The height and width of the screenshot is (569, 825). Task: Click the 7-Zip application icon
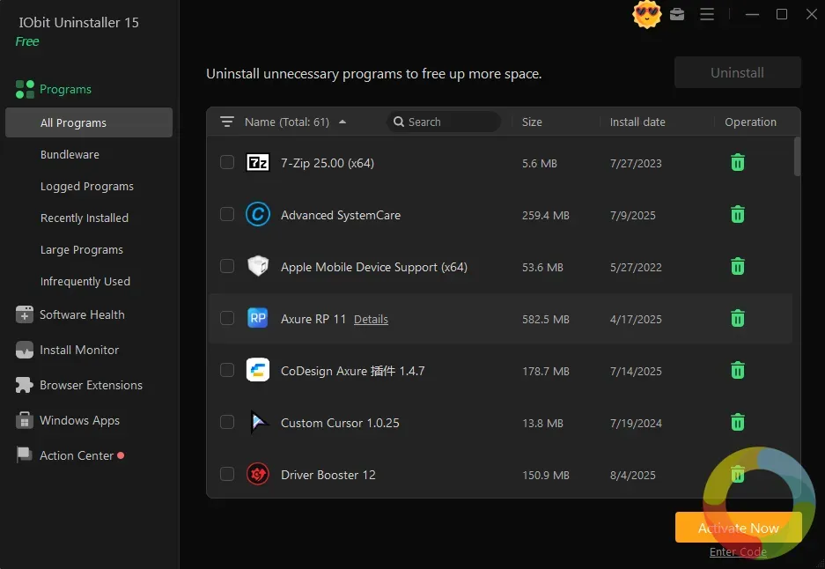pyautogui.click(x=258, y=163)
